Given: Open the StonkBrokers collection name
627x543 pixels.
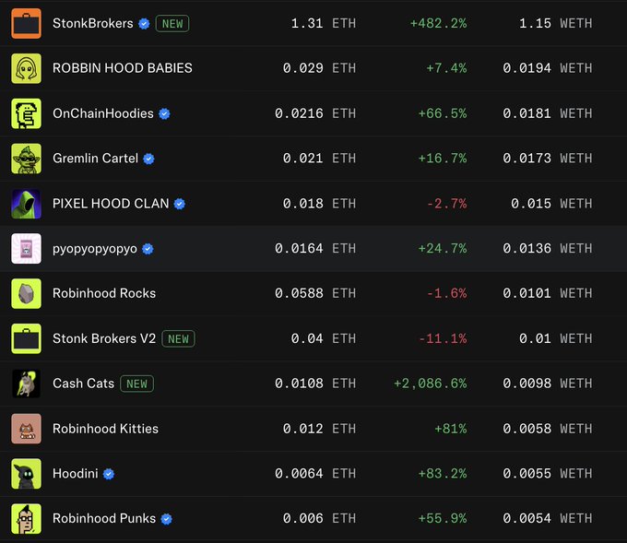Looking at the screenshot, I should (93, 23).
